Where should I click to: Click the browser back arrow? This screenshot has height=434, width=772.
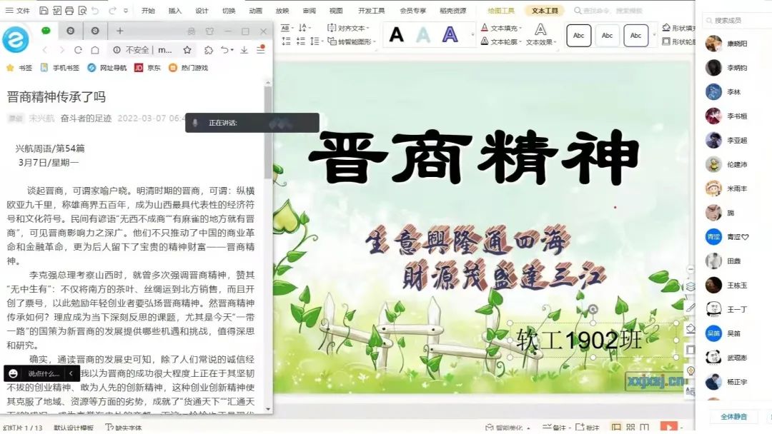point(45,50)
